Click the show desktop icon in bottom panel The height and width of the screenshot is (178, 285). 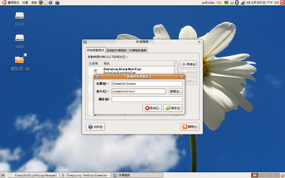[x=3, y=175]
